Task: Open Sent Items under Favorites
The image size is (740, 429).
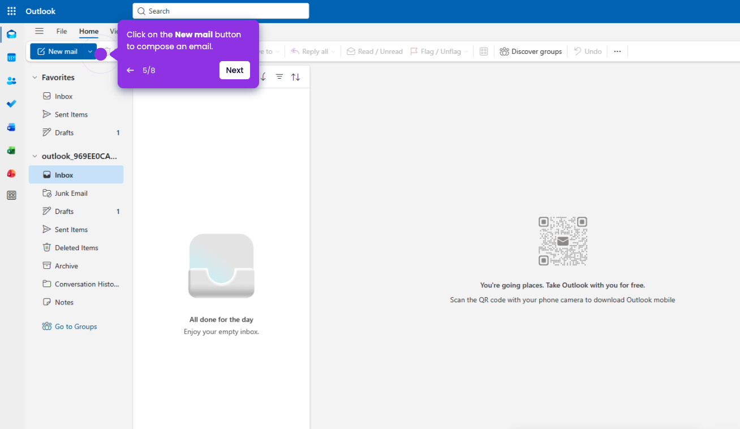Action: tap(76, 114)
